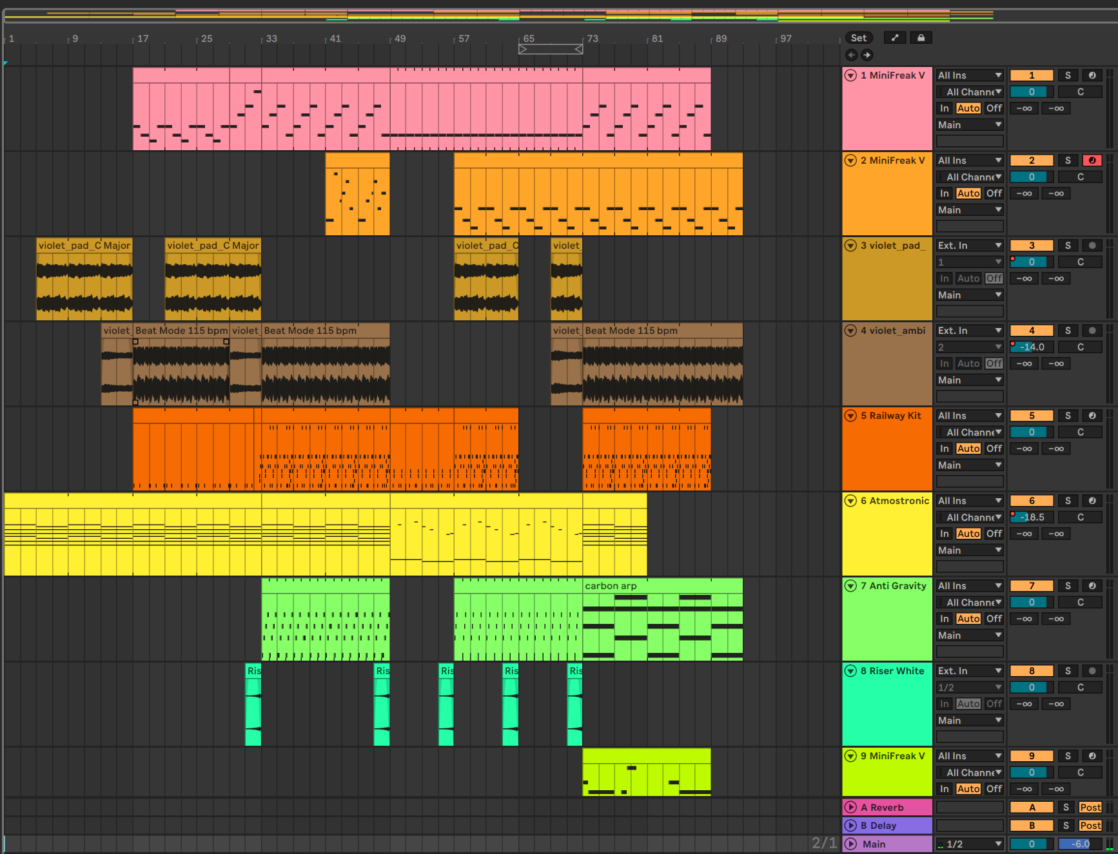The width and height of the screenshot is (1118, 854).
Task: Deactivate track 4 via its number button
Action: pos(1032,331)
